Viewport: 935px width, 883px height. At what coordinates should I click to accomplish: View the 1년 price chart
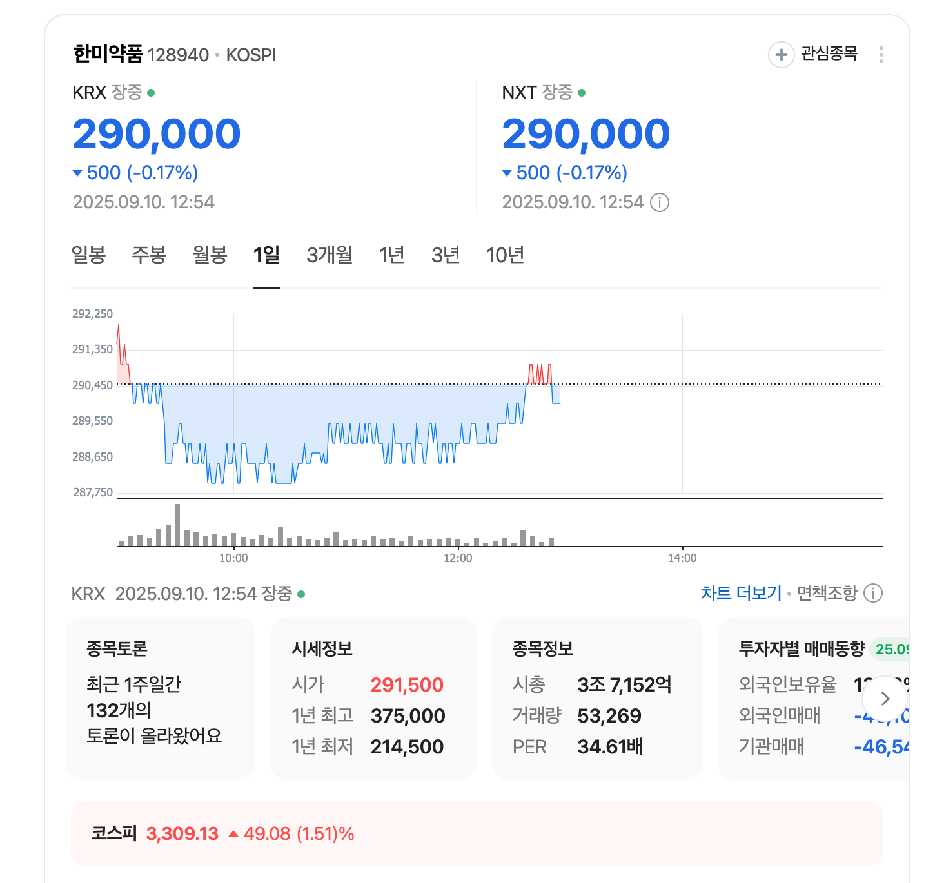click(x=391, y=255)
